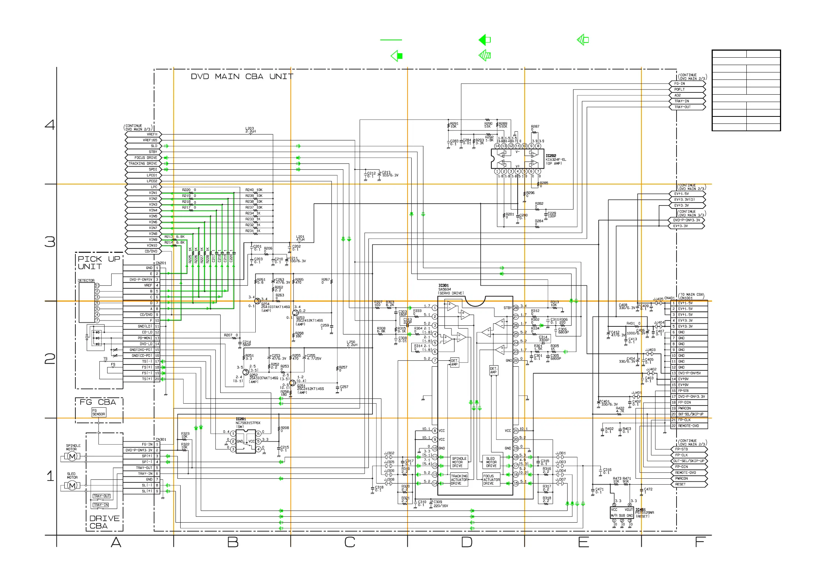Click the spindle motor symbol

(x=72, y=457)
